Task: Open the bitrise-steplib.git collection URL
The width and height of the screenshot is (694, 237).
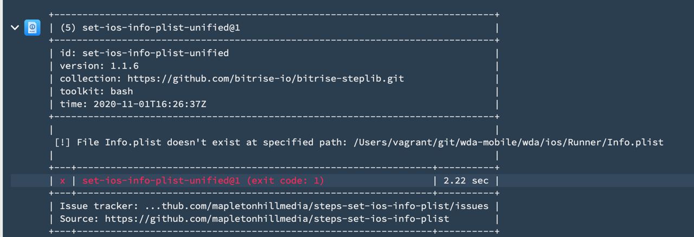Action: (266, 78)
